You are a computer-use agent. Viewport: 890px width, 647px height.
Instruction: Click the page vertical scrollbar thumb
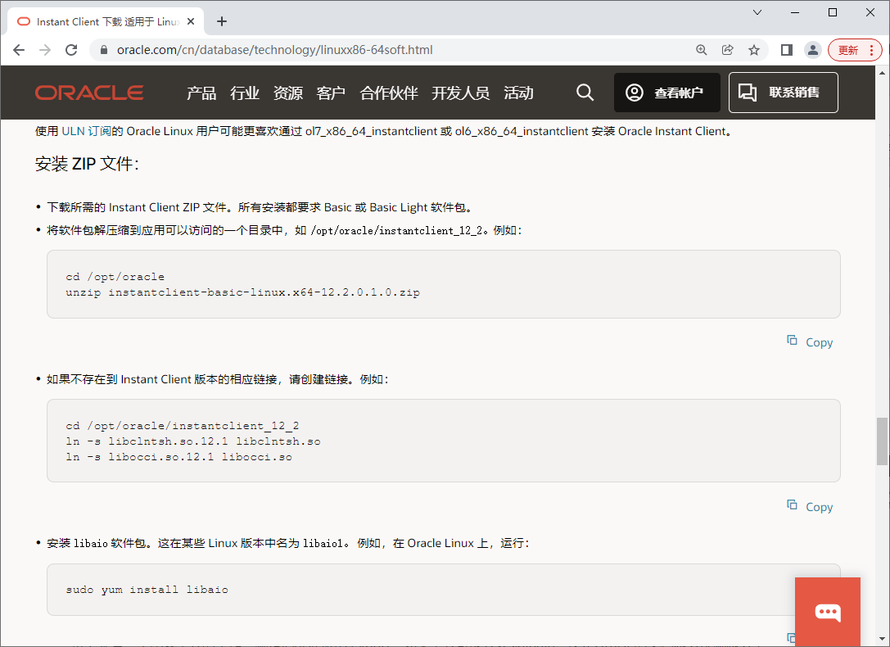(882, 441)
